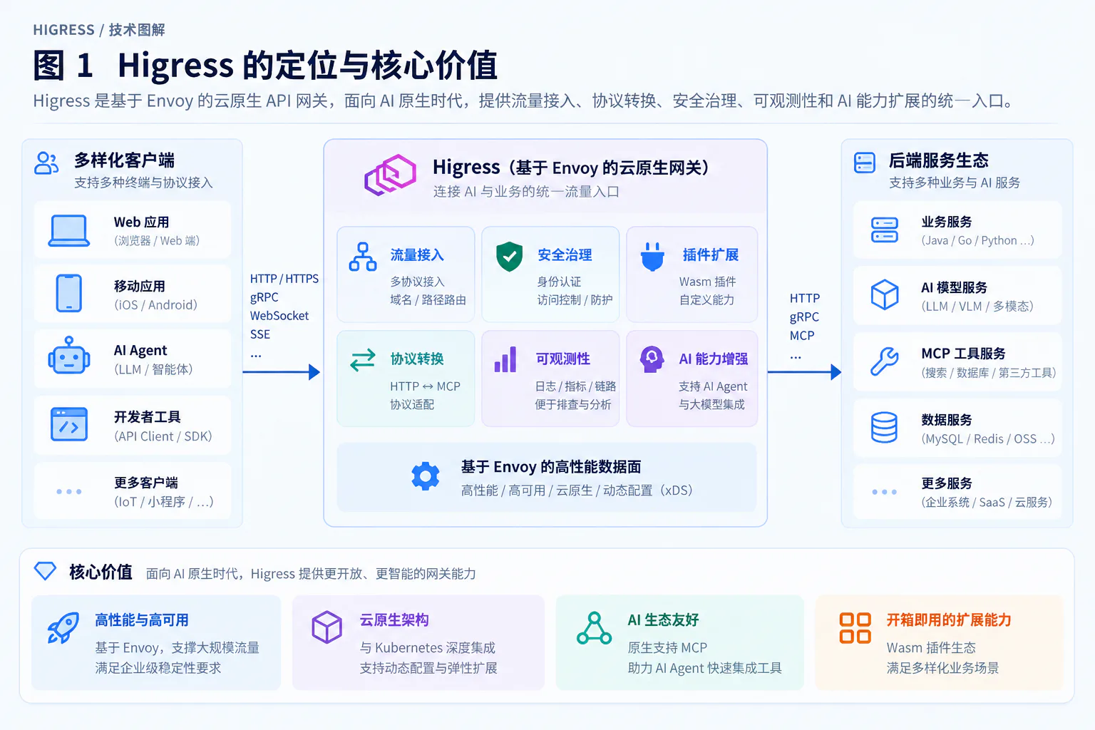Click the text '(搜索 / 数据库 / 第三方工具)'
The image size is (1095, 730).
pos(989,373)
